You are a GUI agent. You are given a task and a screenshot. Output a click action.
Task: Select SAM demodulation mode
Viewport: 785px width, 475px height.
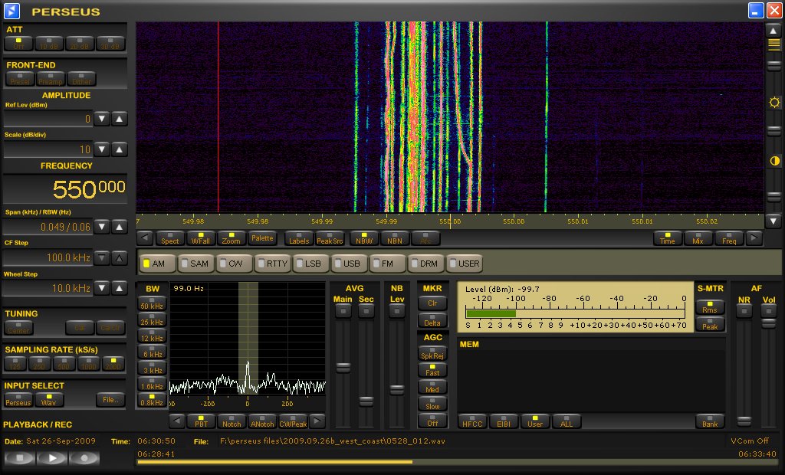pos(195,264)
